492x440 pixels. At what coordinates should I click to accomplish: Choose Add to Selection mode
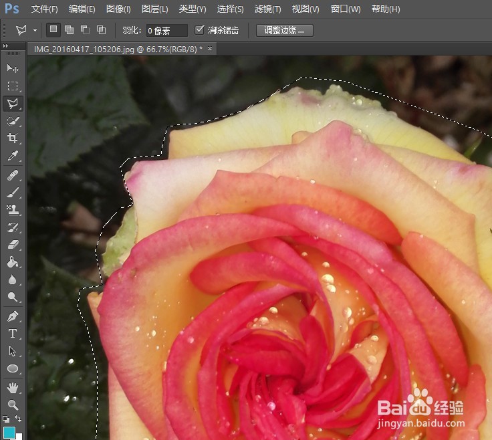(x=69, y=30)
